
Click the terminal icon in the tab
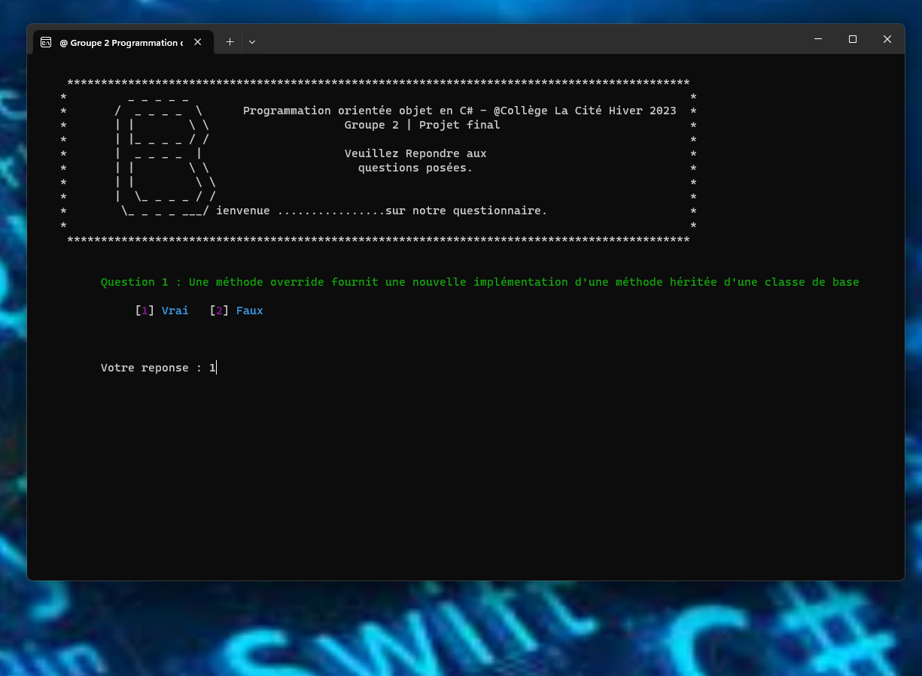pyautogui.click(x=46, y=42)
